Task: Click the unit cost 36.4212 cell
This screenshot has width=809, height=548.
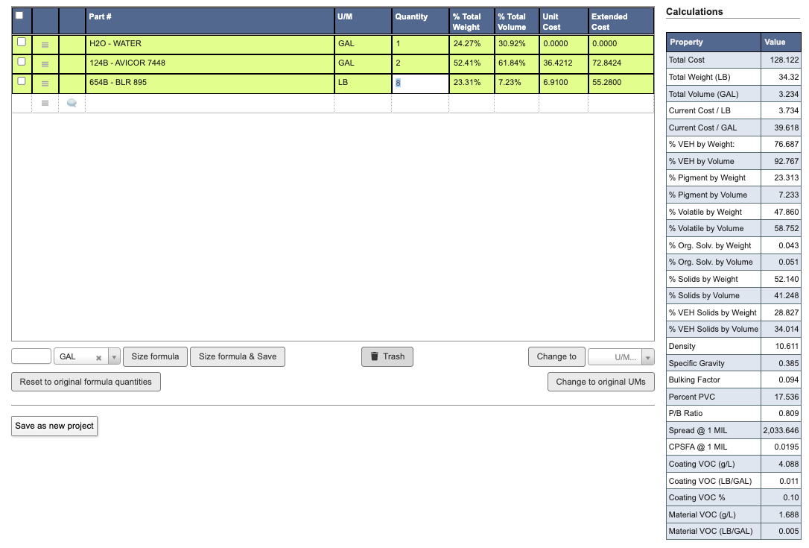Action: tap(563, 63)
